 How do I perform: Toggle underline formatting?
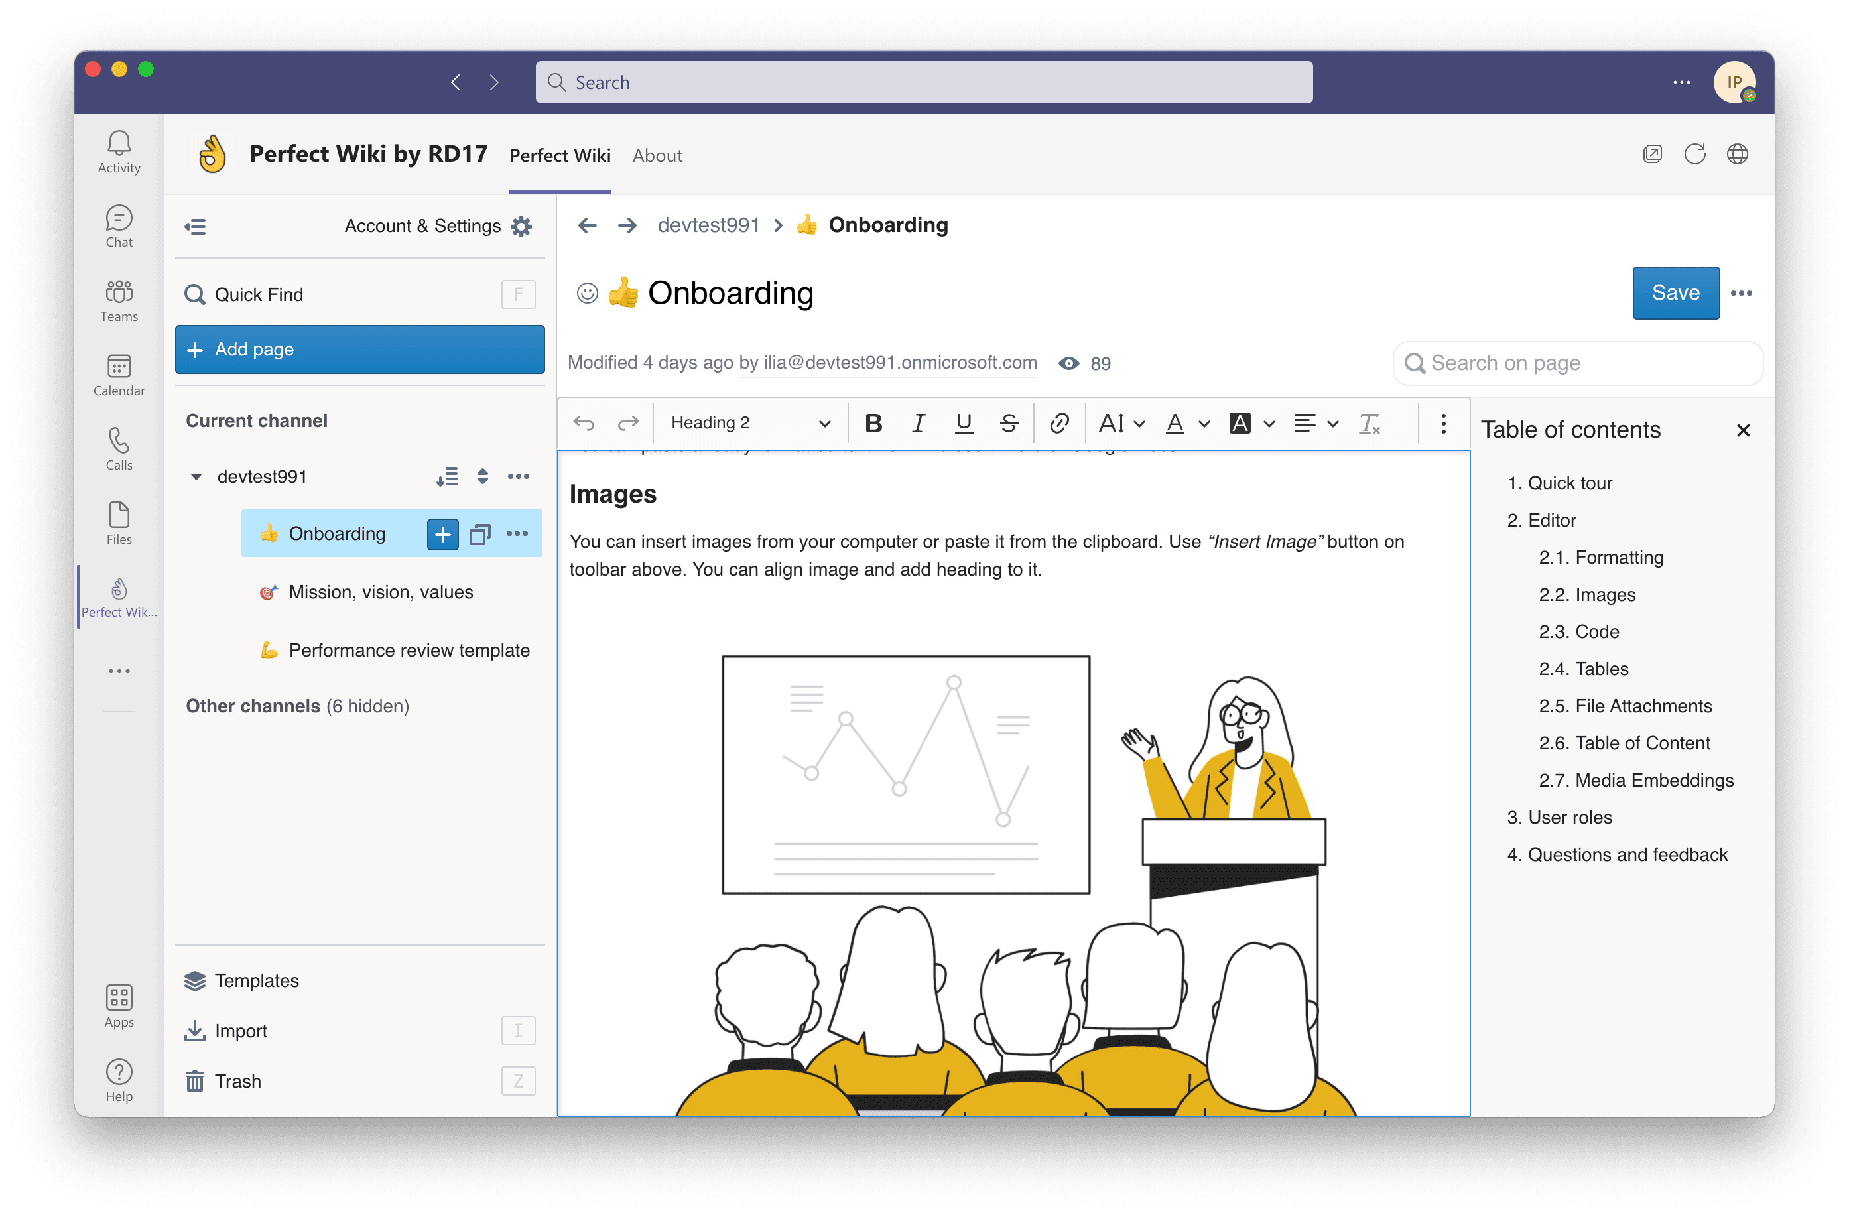click(964, 422)
